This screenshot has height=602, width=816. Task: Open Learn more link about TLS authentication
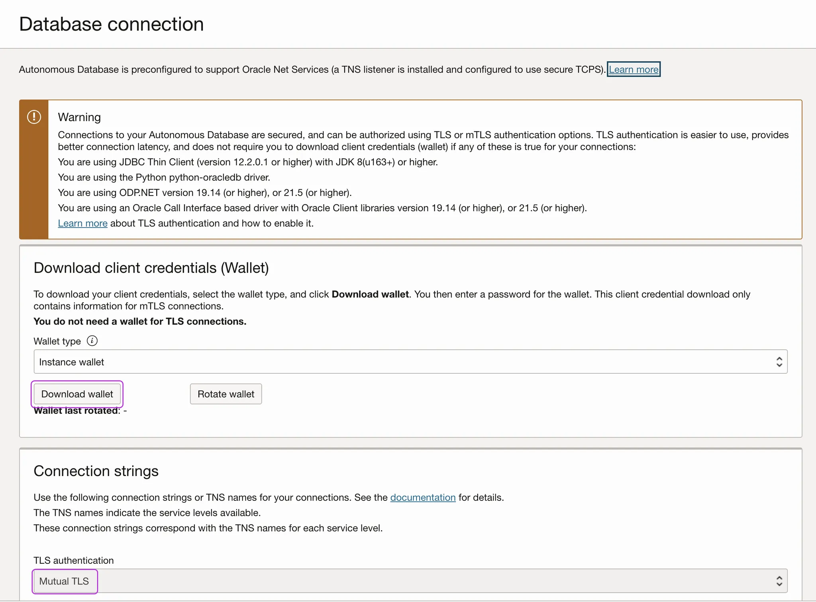pyautogui.click(x=82, y=224)
